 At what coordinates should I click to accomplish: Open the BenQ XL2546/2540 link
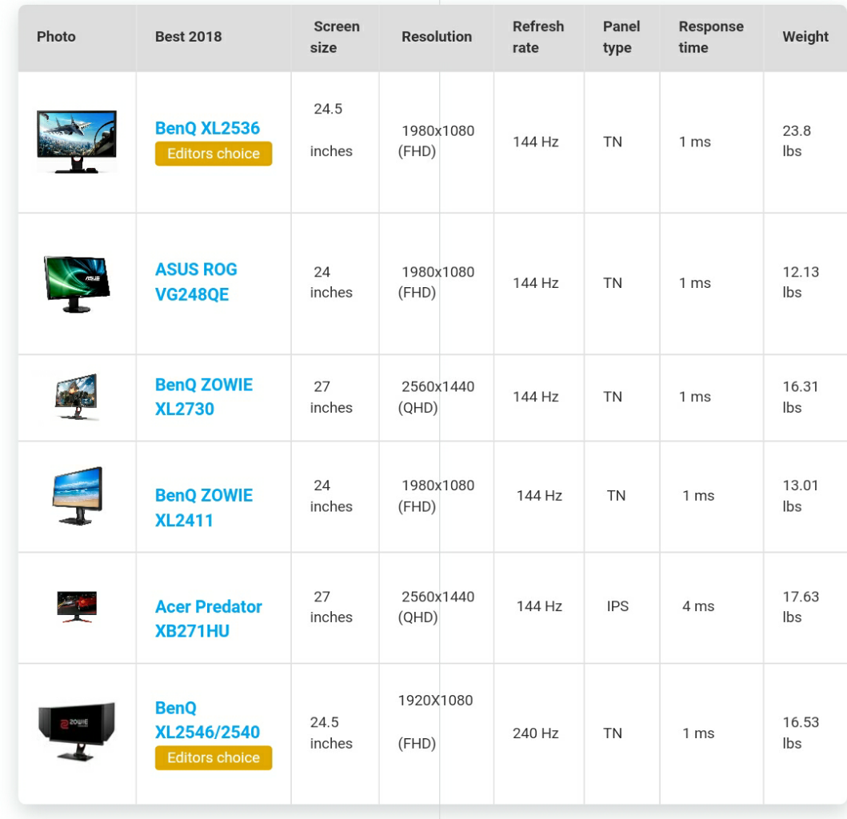(x=207, y=720)
